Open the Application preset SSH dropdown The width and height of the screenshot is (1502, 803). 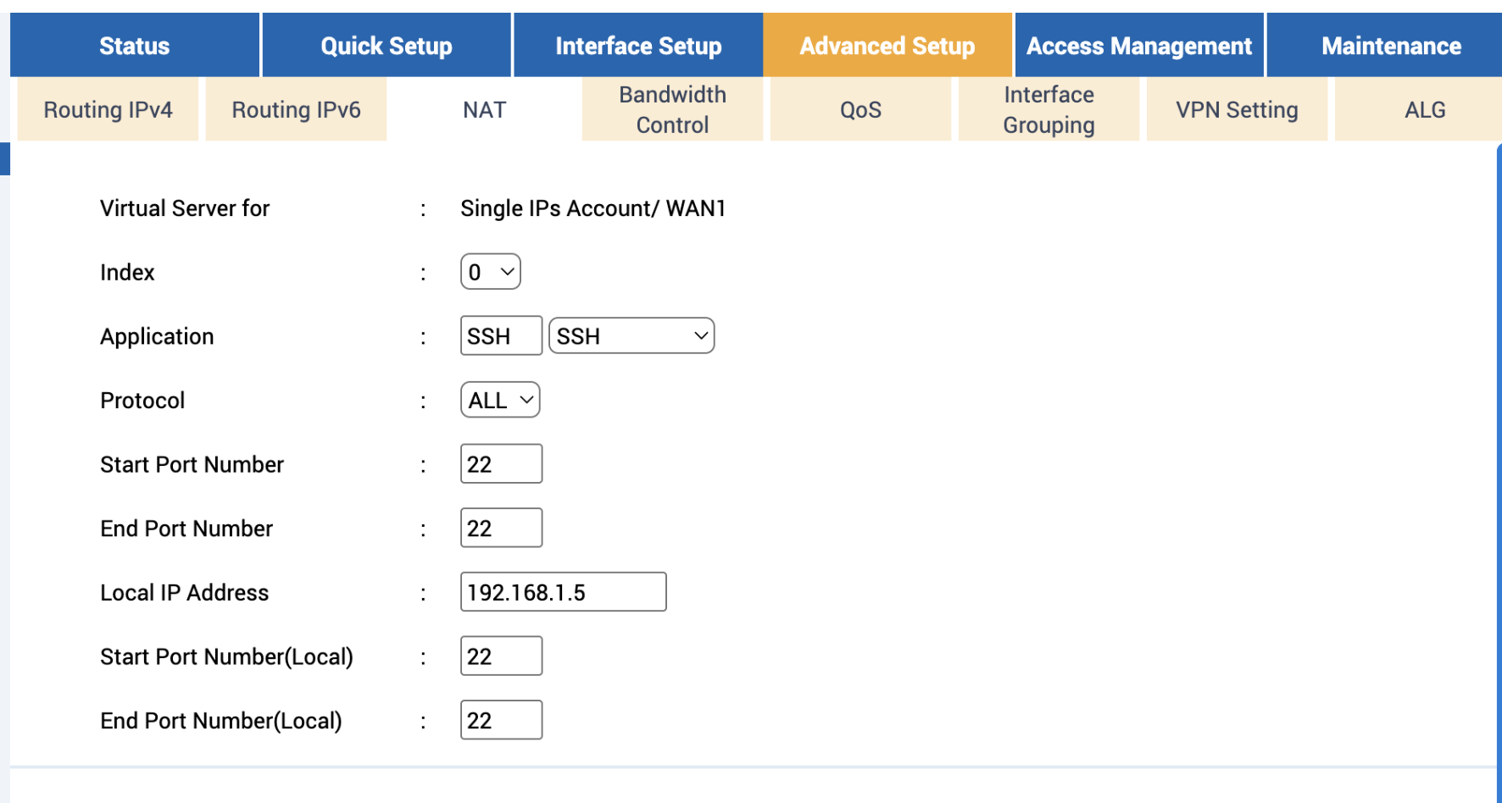[x=631, y=336]
